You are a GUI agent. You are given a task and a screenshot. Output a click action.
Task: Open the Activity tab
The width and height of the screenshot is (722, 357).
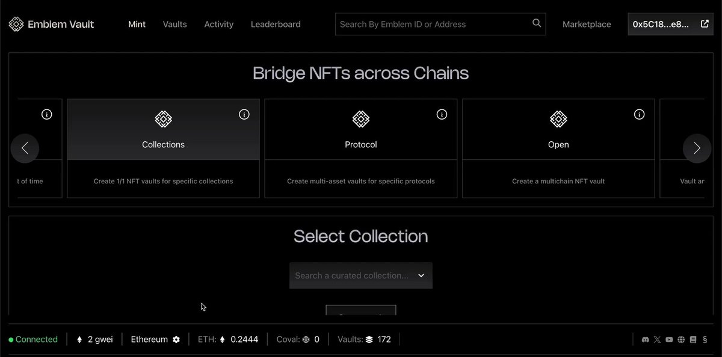[219, 24]
